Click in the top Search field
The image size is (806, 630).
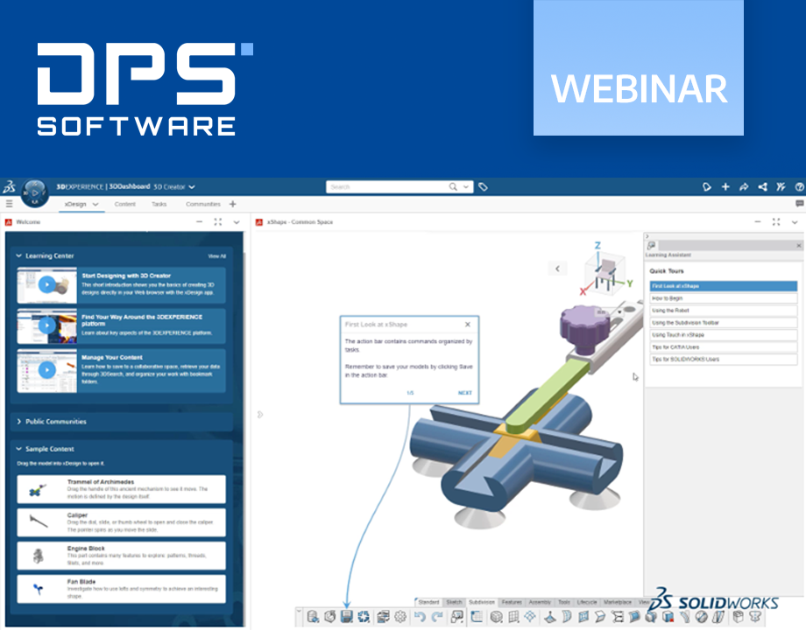tap(390, 186)
